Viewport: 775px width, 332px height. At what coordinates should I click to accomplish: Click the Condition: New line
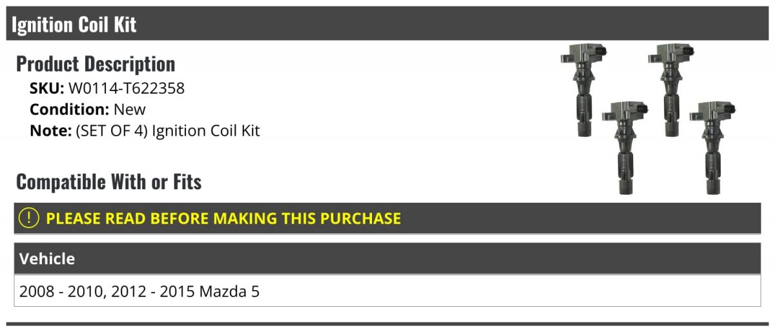click(88, 109)
